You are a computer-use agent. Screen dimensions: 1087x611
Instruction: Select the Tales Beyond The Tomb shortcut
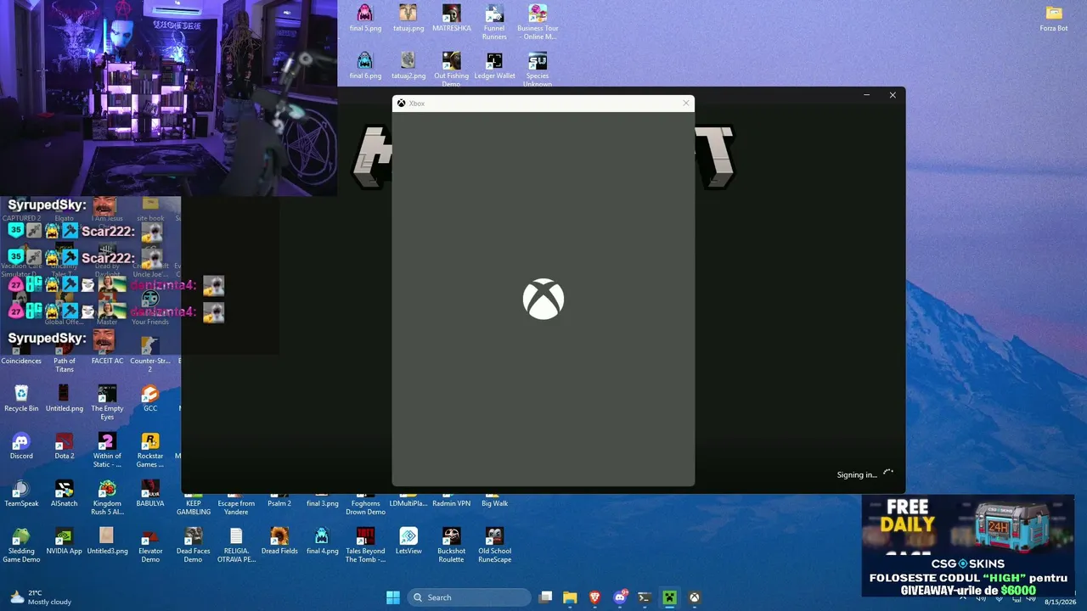[365, 545]
